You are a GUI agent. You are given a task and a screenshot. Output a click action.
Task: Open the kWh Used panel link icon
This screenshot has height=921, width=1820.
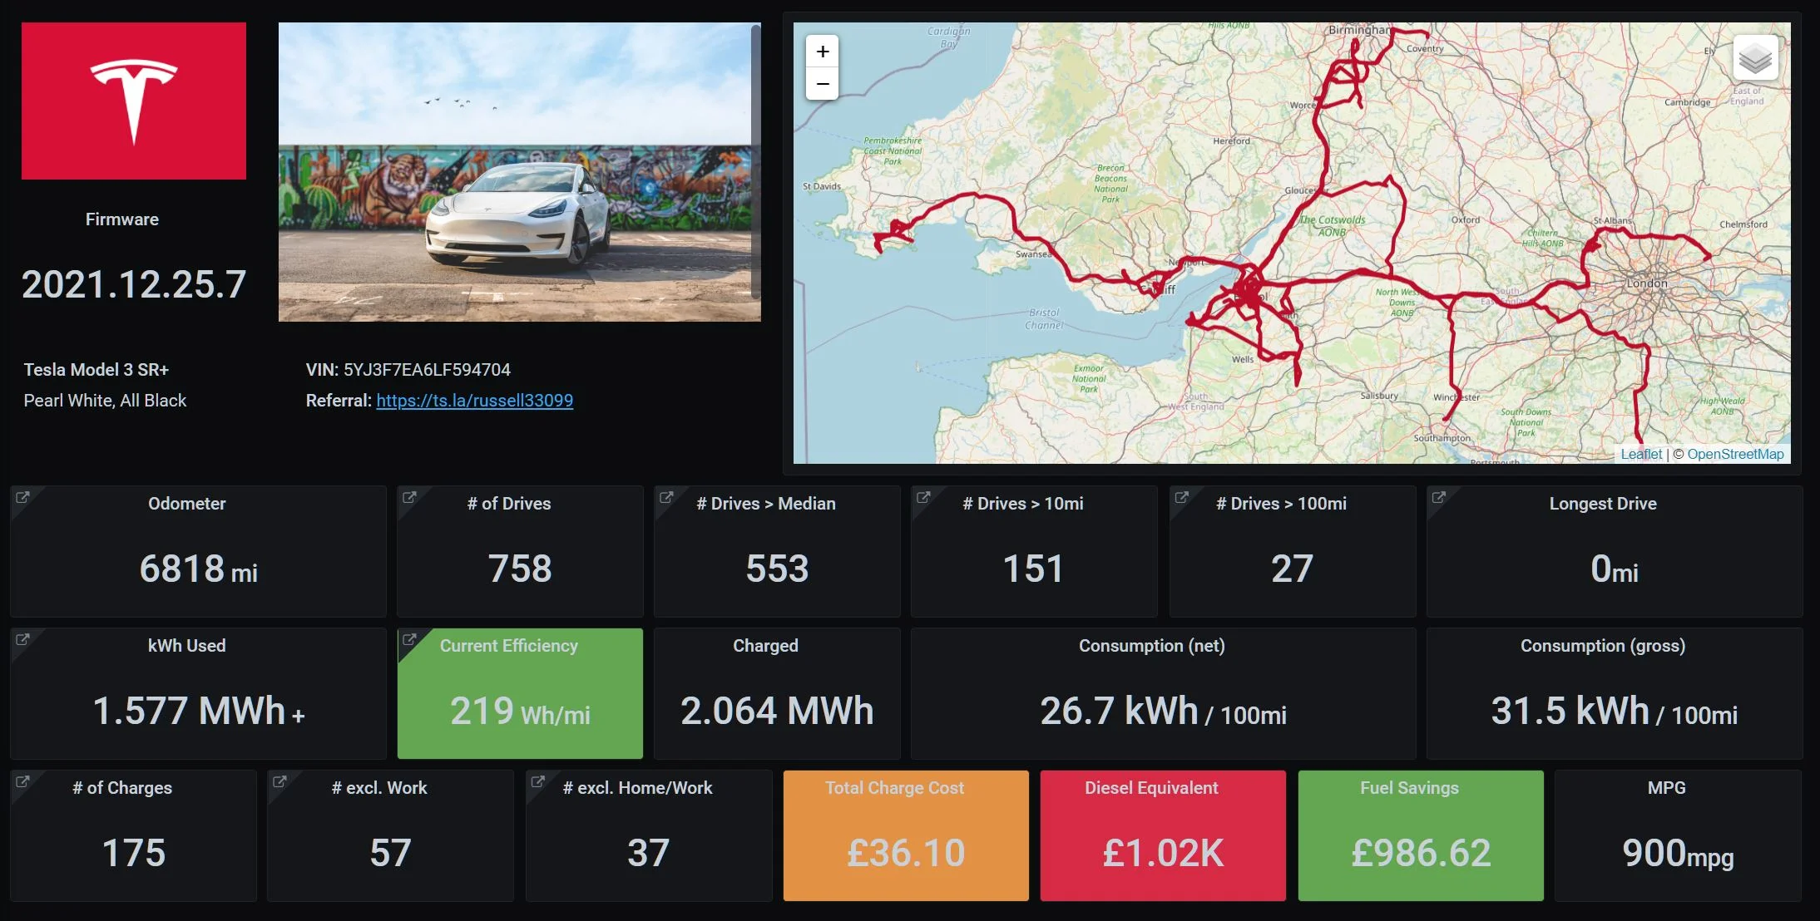(22, 639)
